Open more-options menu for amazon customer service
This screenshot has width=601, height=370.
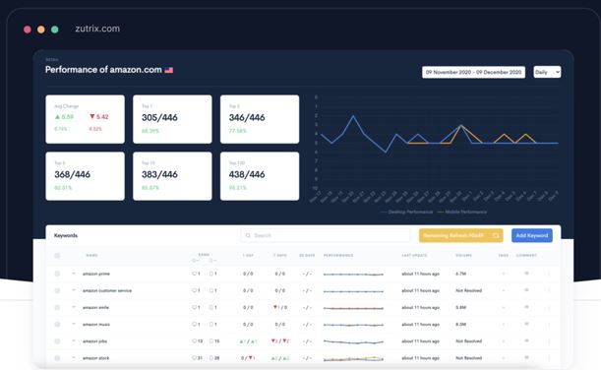pyautogui.click(x=549, y=290)
